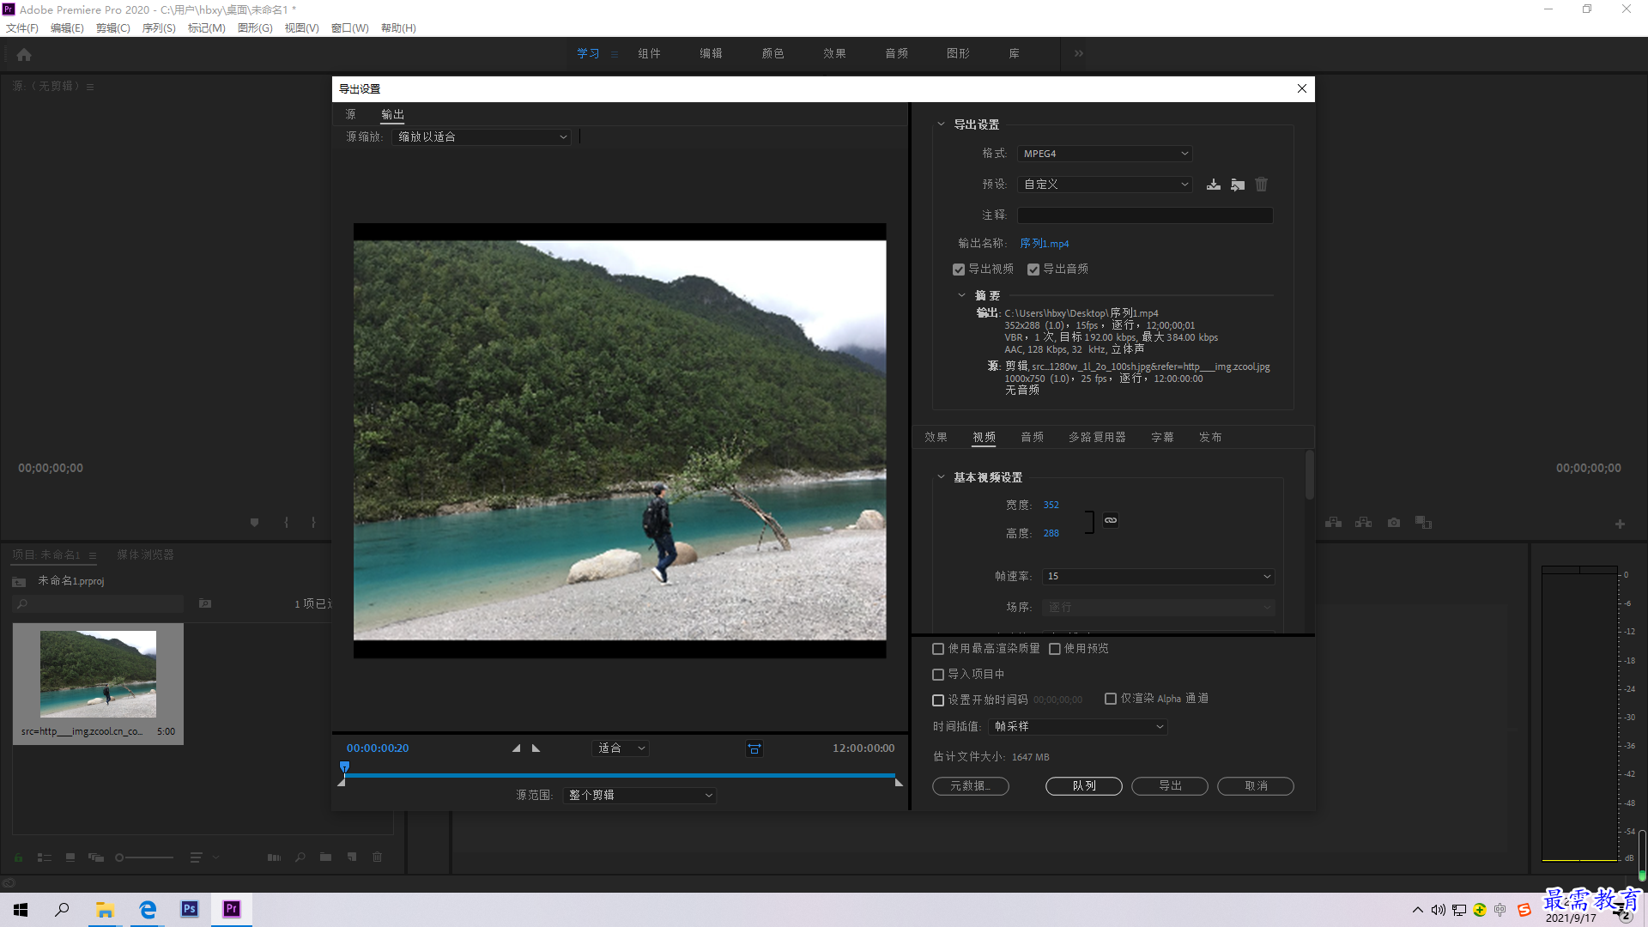This screenshot has height=927, width=1648.
Task: Enable Use Previews checkbox
Action: click(x=1055, y=649)
